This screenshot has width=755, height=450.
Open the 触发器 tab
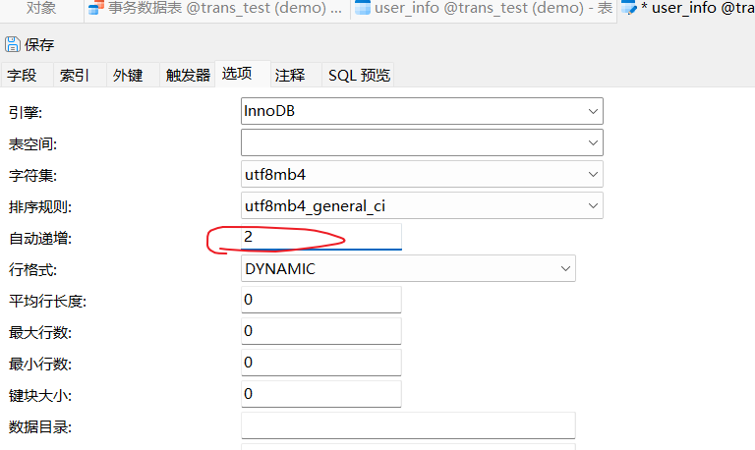click(x=188, y=75)
